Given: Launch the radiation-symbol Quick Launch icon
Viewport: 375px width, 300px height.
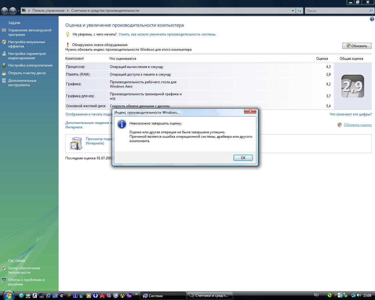Looking at the screenshot, I should pyautogui.click(x=122, y=296).
